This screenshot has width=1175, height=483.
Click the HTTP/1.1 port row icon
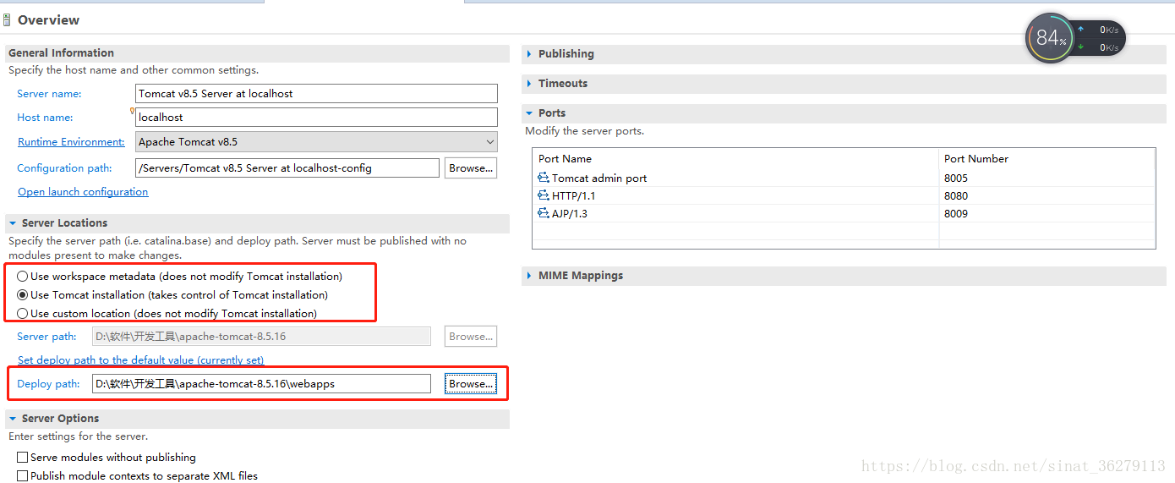(x=544, y=195)
